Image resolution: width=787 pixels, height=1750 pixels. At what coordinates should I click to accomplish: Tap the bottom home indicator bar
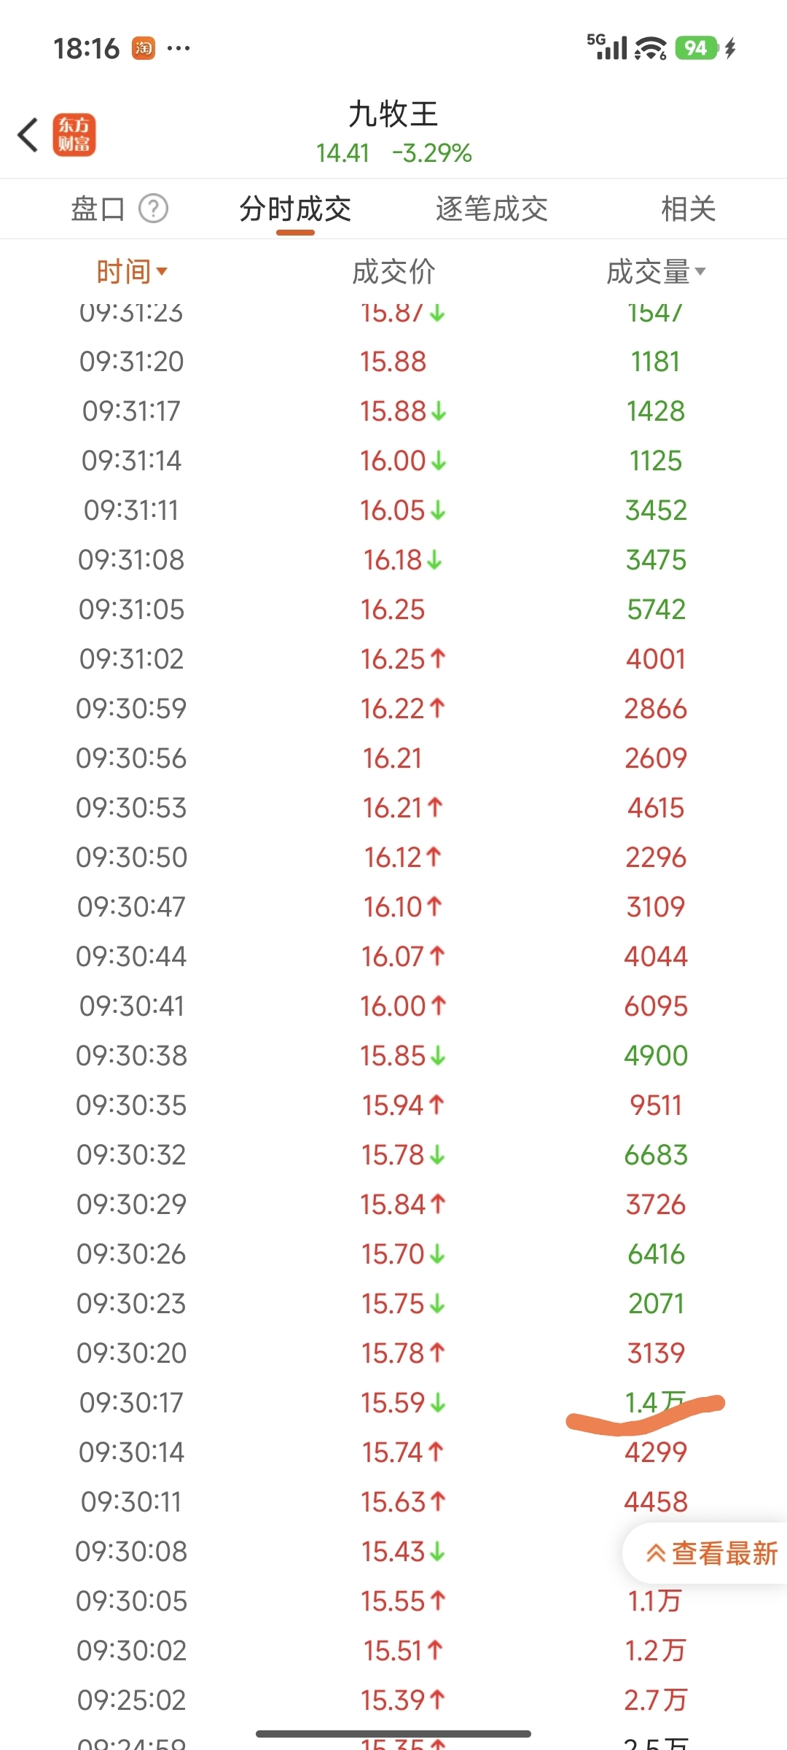tap(393, 1733)
